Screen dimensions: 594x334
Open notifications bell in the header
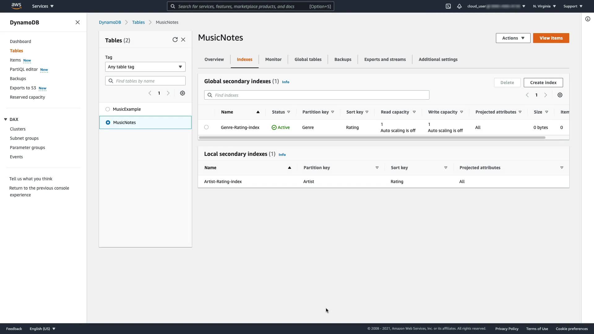tap(459, 6)
